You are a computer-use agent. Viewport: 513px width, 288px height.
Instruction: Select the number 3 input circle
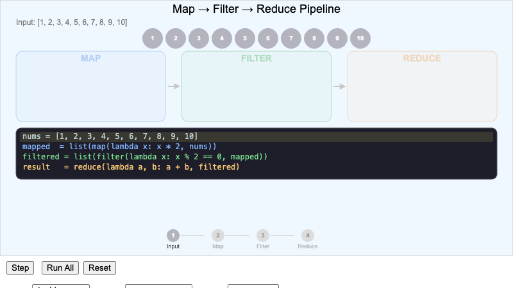pyautogui.click(x=199, y=38)
